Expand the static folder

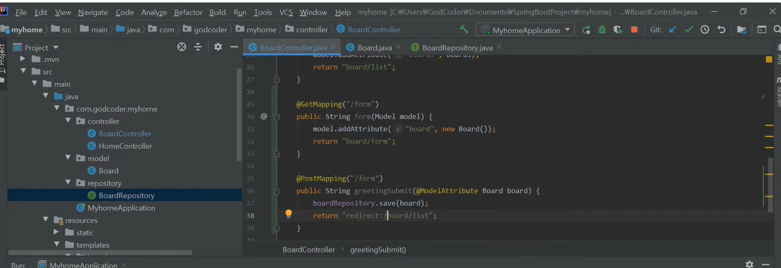click(x=56, y=233)
